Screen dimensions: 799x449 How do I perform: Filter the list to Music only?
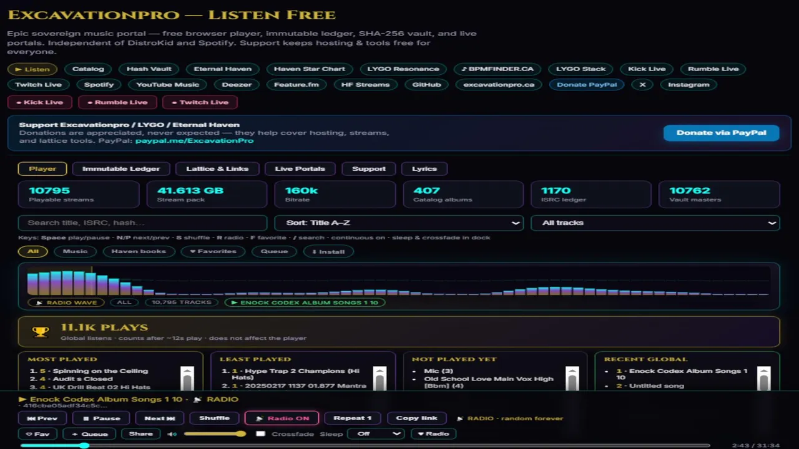(x=75, y=251)
